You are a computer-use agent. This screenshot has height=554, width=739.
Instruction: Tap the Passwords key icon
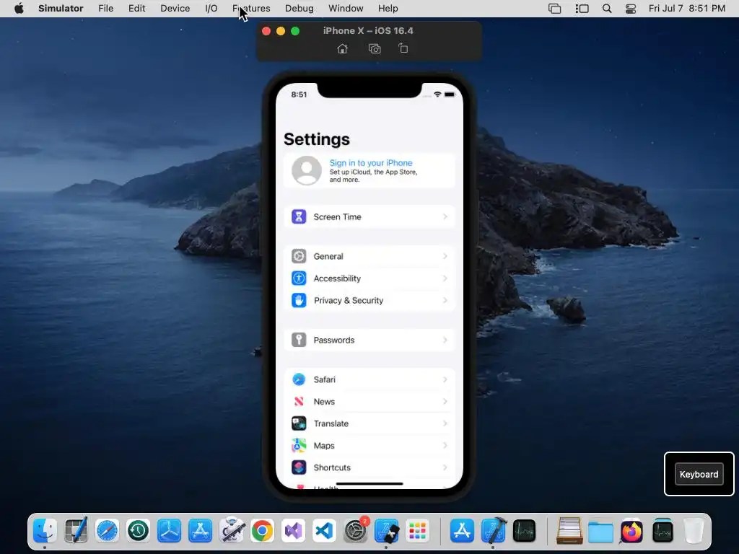coord(299,340)
